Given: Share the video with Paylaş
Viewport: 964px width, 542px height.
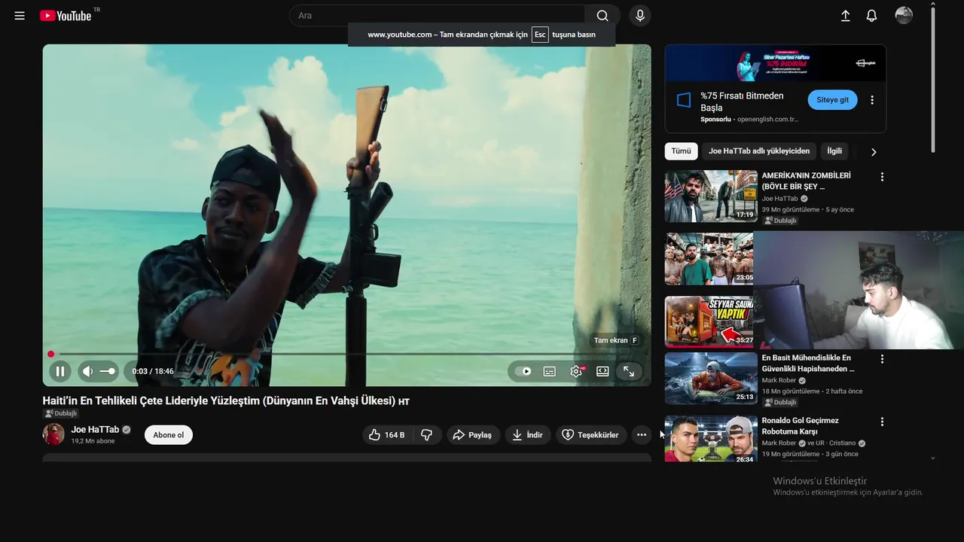Looking at the screenshot, I should (x=473, y=435).
